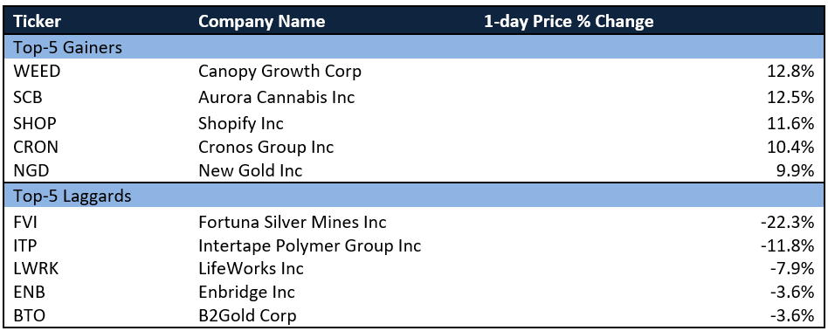The image size is (828, 331).
Task: Select the Top-5 Gainers section row
Action: point(413,47)
